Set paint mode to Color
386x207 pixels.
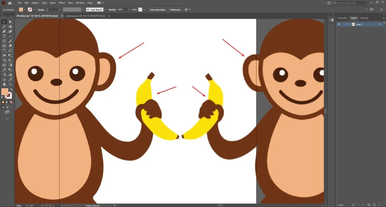[3, 102]
